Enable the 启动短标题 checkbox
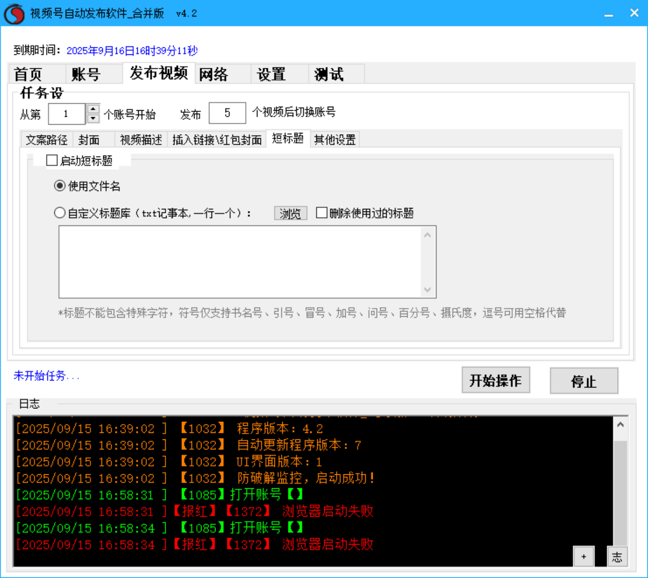Viewport: 648px width, 578px height. click(52, 161)
